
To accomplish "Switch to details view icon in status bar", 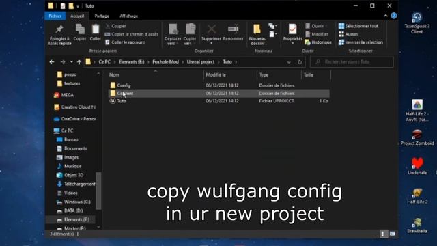I will coord(384,234).
